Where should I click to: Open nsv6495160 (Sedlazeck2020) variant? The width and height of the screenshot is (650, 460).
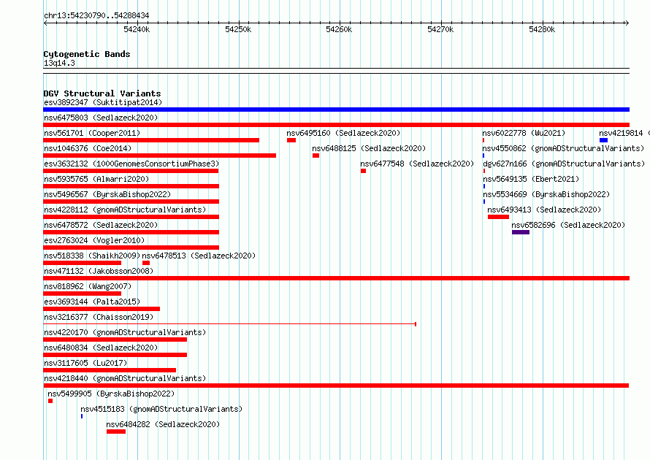343,133
